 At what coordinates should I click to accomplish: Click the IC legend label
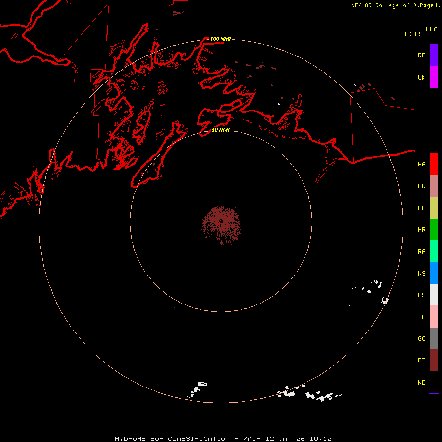point(421,317)
